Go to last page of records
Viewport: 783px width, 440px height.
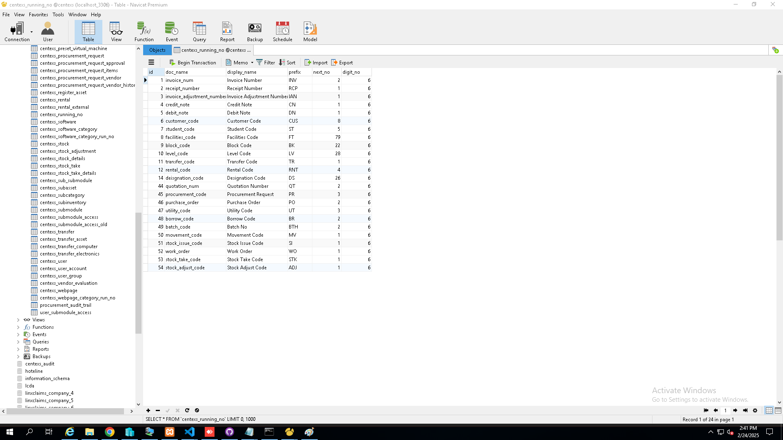745,411
